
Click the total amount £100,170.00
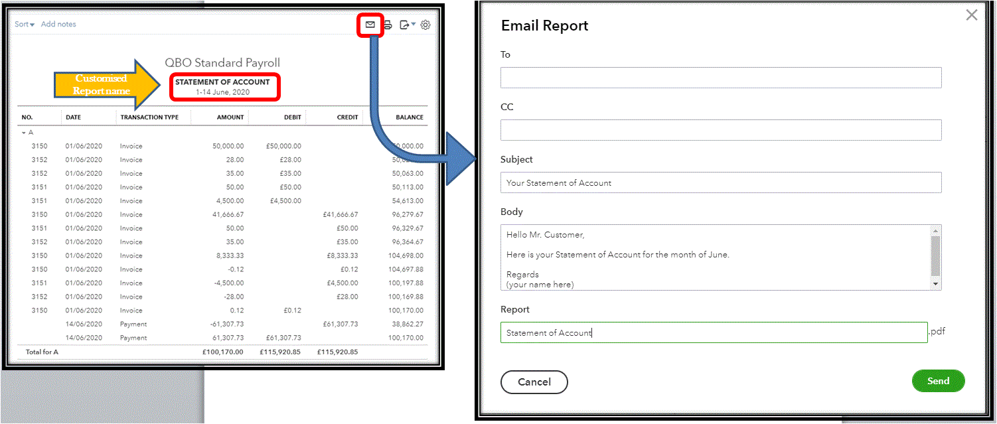(223, 352)
